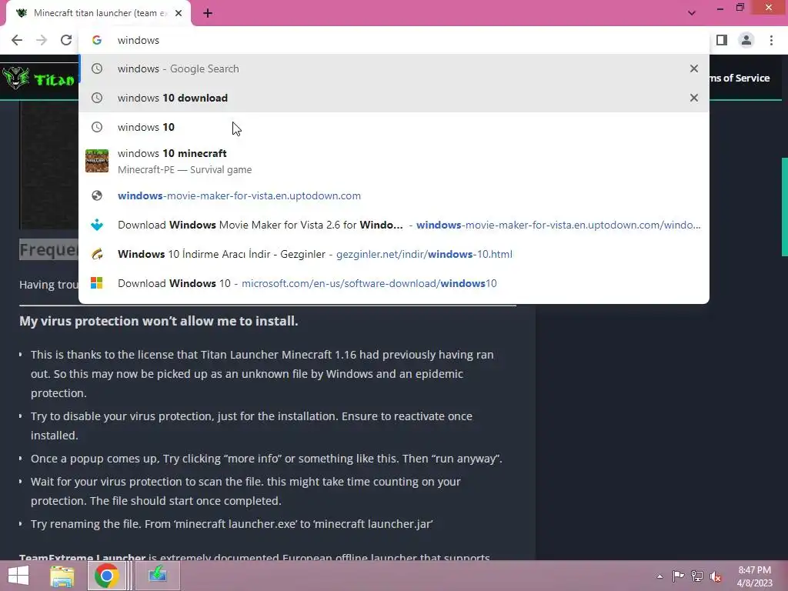788x591 pixels.
Task: Click the Uptodown favicon in suggestions
Action: coord(97,225)
